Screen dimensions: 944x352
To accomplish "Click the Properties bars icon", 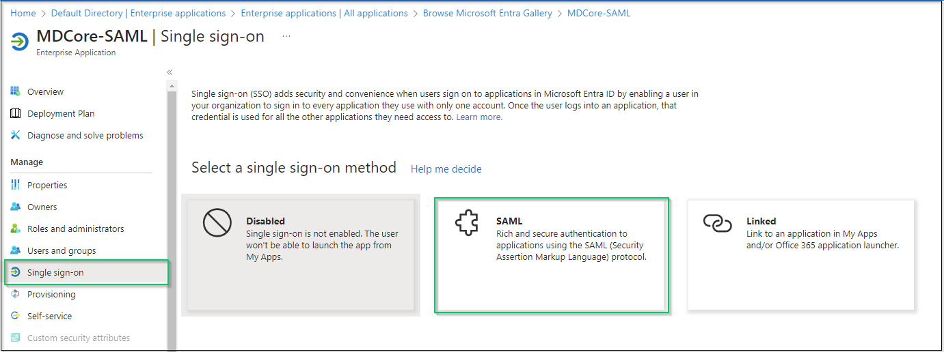I will (x=15, y=185).
